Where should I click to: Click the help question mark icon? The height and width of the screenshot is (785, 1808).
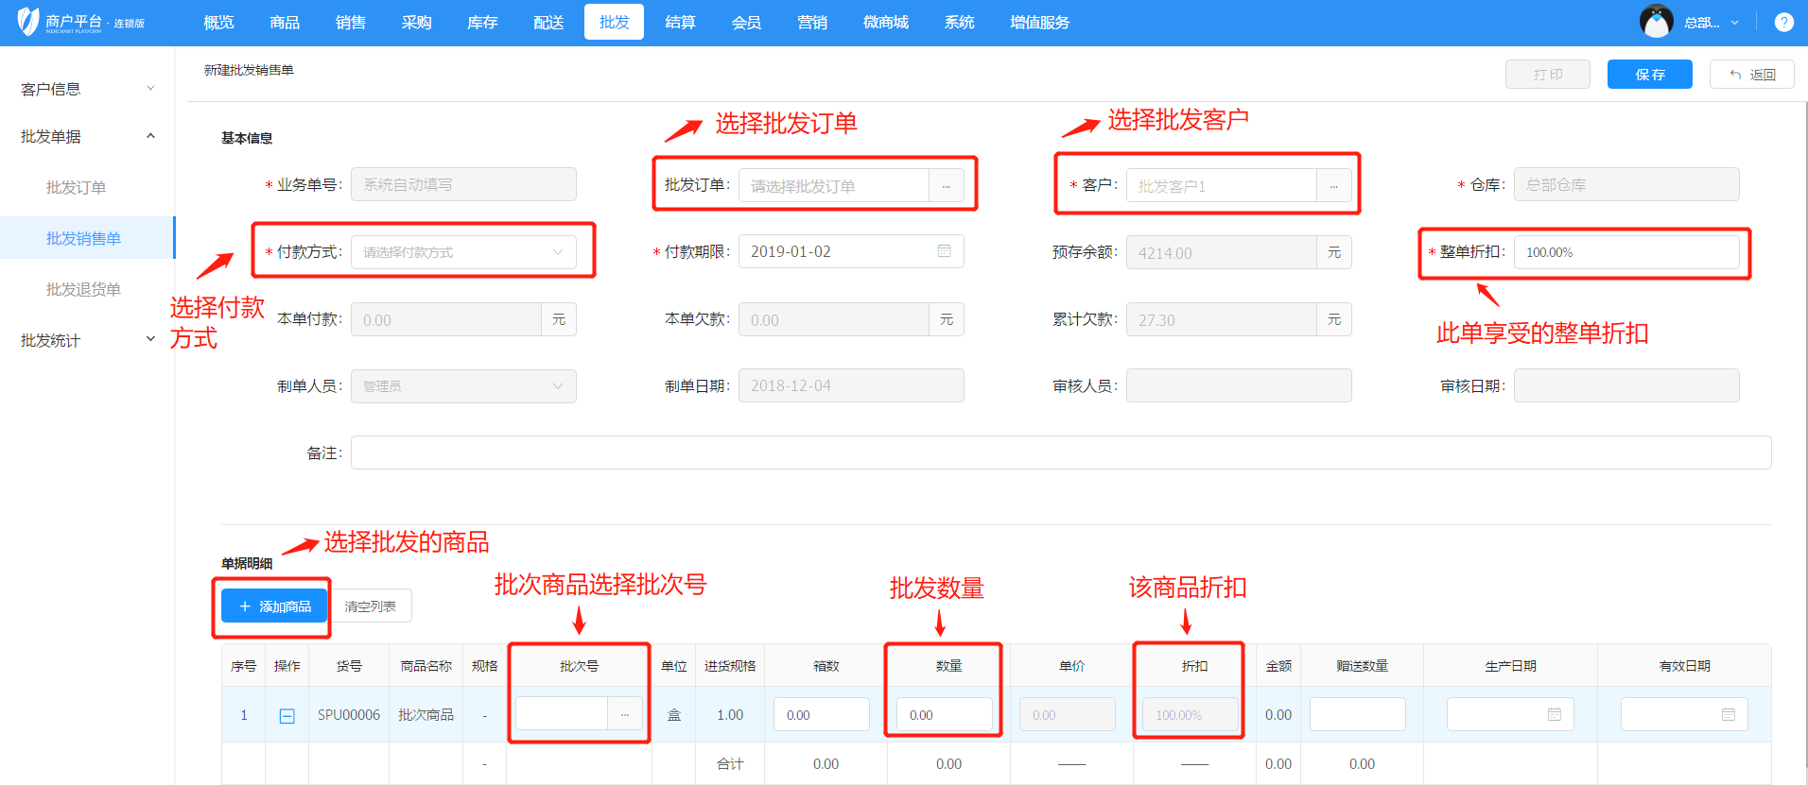[x=1783, y=23]
